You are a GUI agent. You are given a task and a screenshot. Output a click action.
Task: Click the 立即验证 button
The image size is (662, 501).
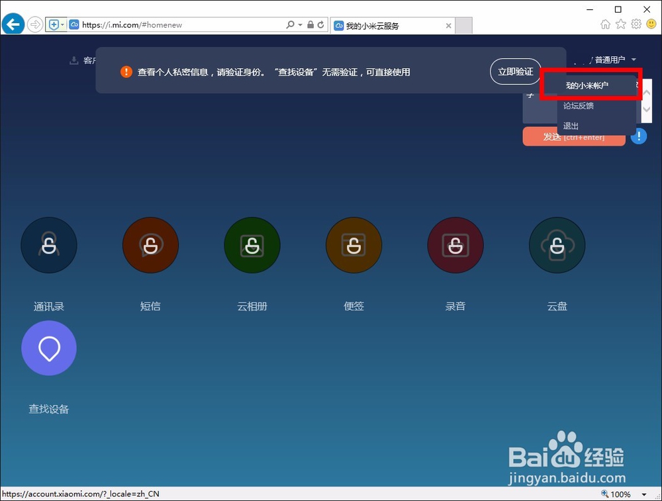[x=516, y=71]
